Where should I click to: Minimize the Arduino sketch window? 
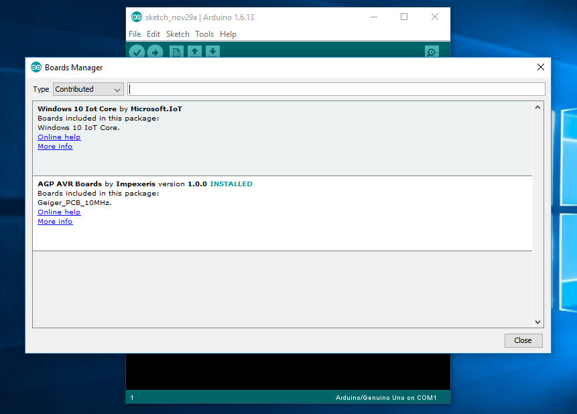pyautogui.click(x=374, y=17)
